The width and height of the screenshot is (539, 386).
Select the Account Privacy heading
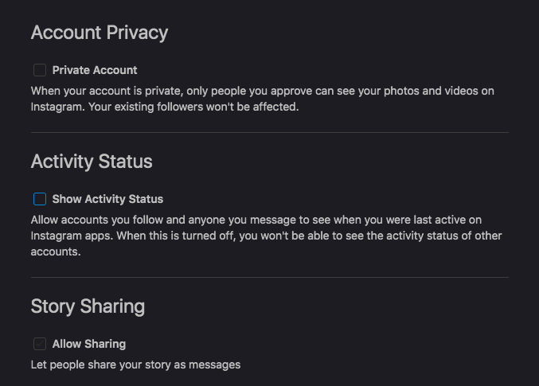pos(100,33)
